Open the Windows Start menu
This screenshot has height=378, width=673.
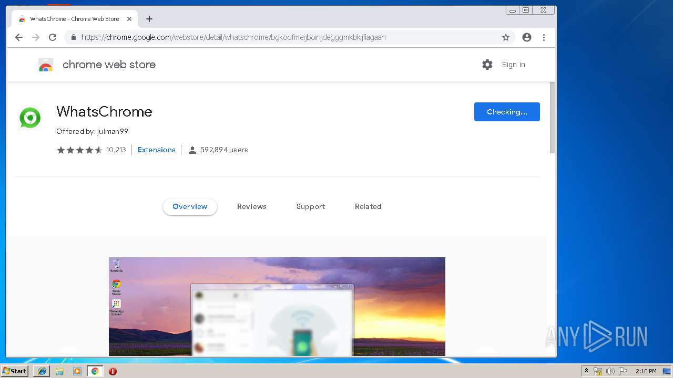[x=14, y=371]
